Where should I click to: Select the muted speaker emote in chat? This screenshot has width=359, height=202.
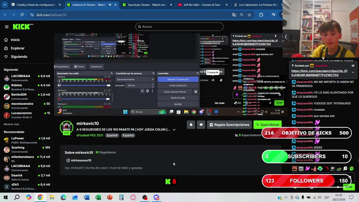pos(333,169)
